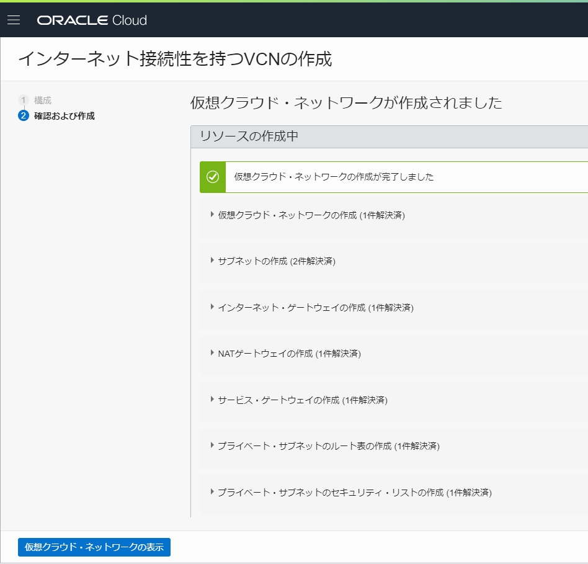Go back to the 構成 step label
The width and height of the screenshot is (588, 564).
(43, 100)
